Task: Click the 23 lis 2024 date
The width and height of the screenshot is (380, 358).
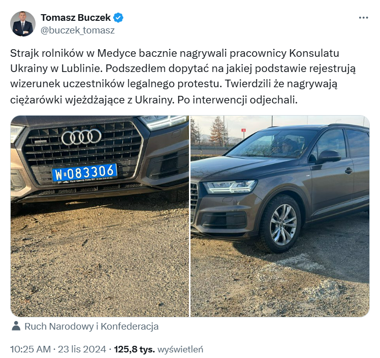Action: [82, 349]
